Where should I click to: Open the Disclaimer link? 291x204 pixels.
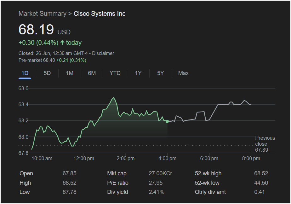[x=103, y=53]
